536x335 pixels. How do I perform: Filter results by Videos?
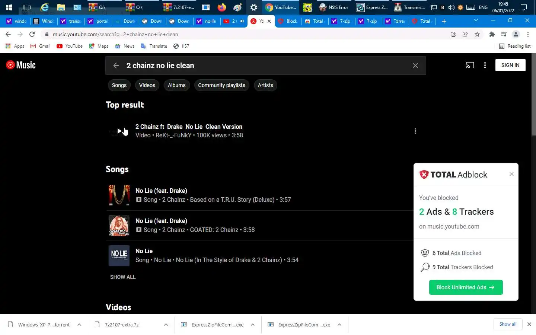[x=147, y=85]
